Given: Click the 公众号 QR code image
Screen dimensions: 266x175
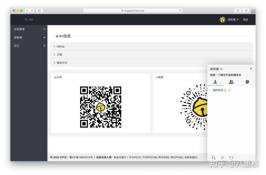Looking at the screenshot, I should [100, 107].
